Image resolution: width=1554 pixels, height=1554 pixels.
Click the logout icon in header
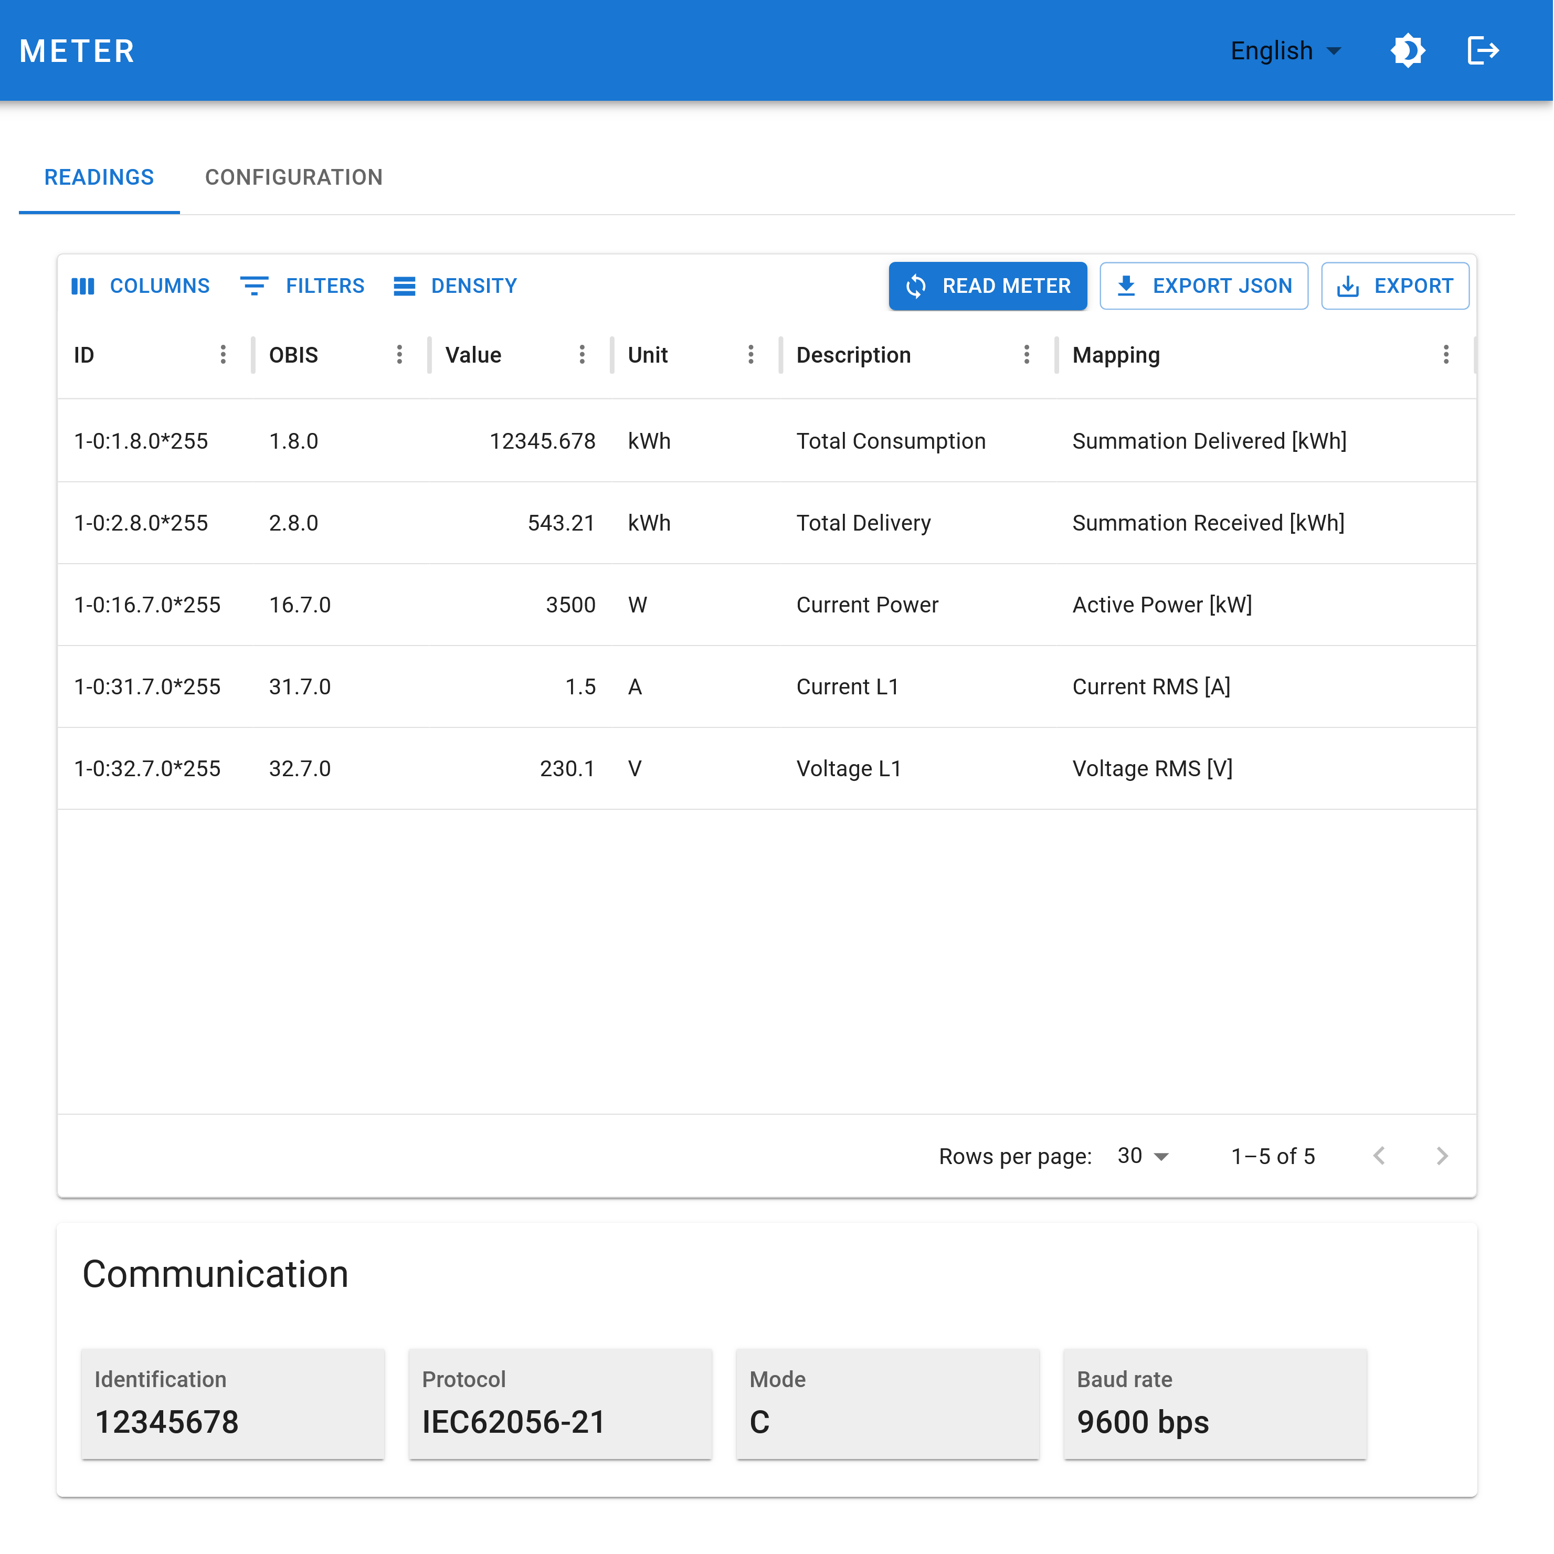[x=1483, y=51]
